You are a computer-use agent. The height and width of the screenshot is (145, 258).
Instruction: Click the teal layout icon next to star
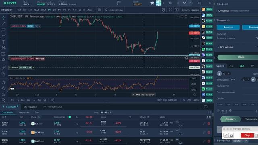[x=158, y=3]
